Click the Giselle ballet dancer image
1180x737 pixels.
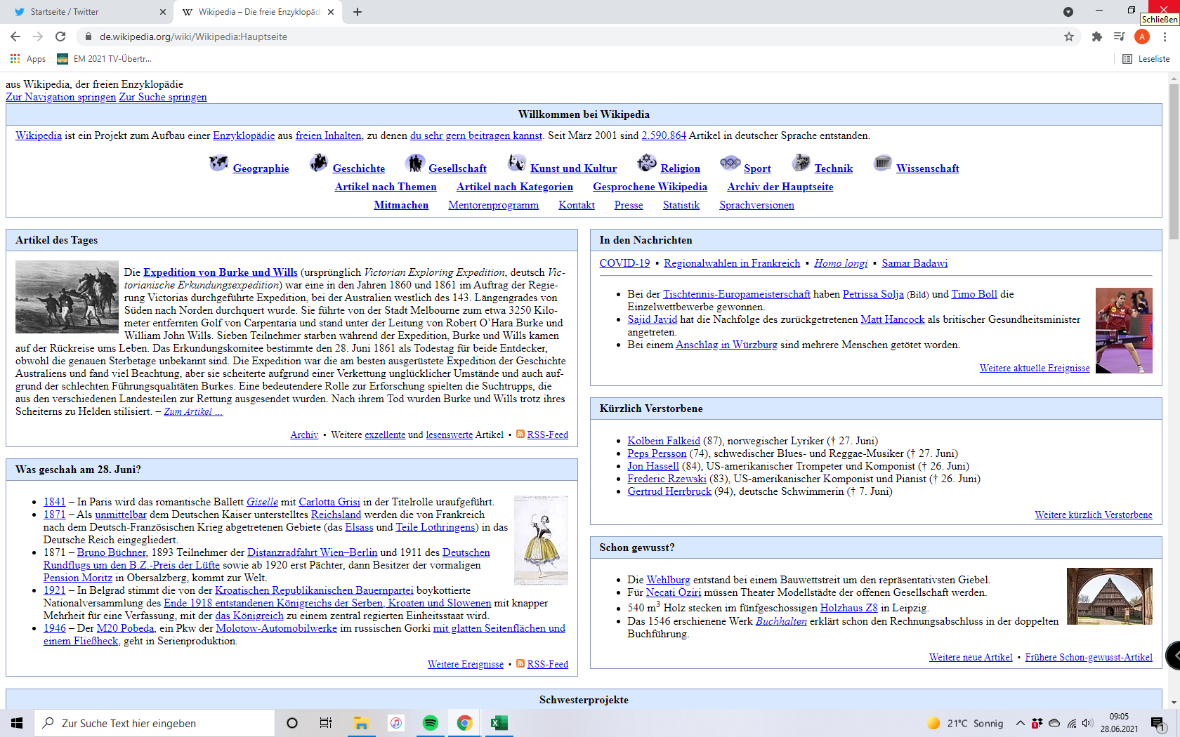541,540
